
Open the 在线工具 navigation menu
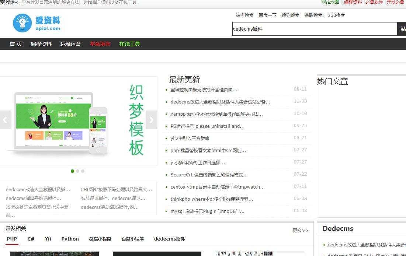pos(130,43)
